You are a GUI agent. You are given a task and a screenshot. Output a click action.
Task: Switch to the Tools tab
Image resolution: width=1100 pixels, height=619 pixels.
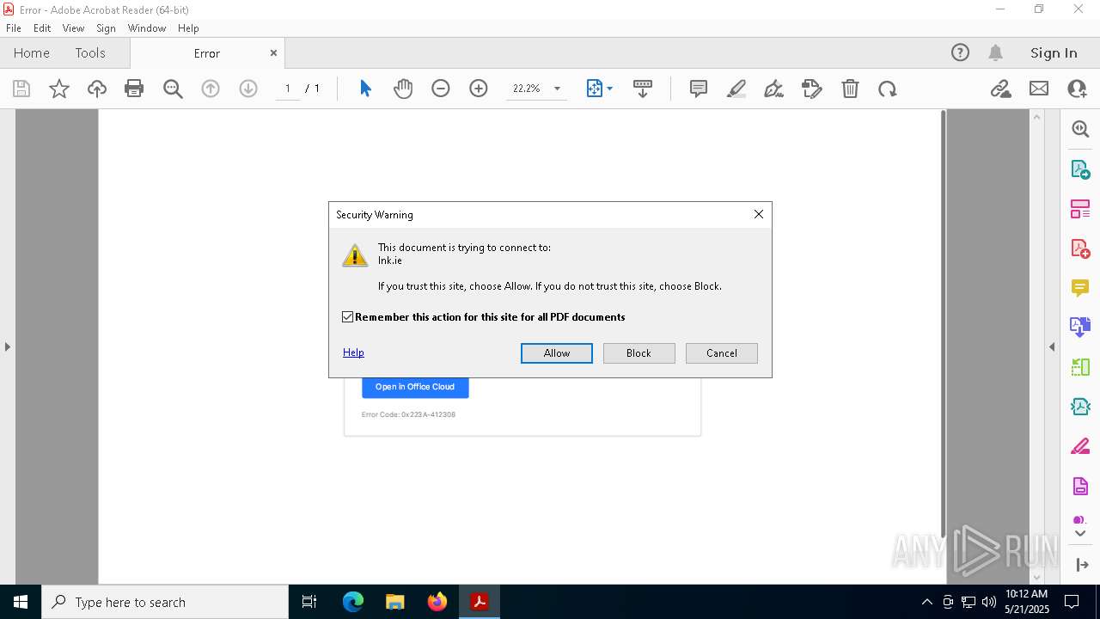[x=90, y=52]
